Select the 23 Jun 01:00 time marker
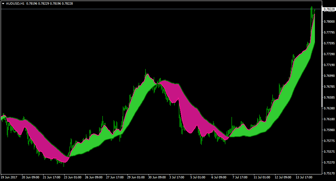 coord(72,177)
